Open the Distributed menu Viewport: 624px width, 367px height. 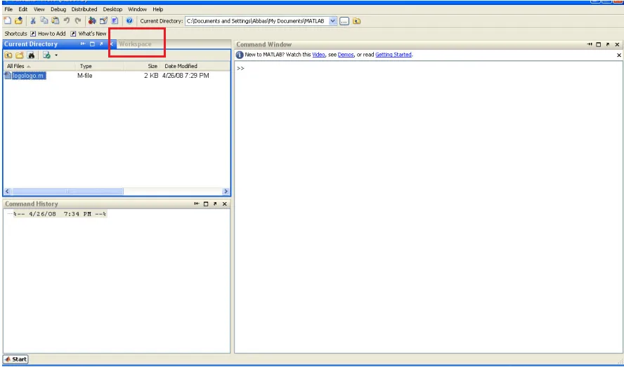84,9
